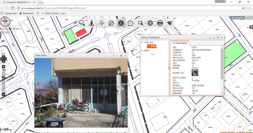View site information icon in address bar
The image size is (253, 133).
(x=18, y=8)
